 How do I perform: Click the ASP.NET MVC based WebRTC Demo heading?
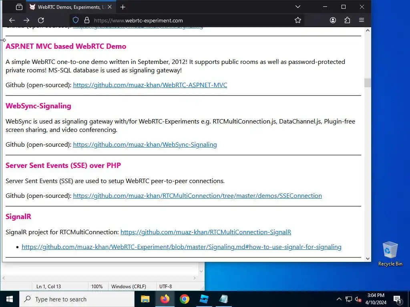tap(66, 46)
